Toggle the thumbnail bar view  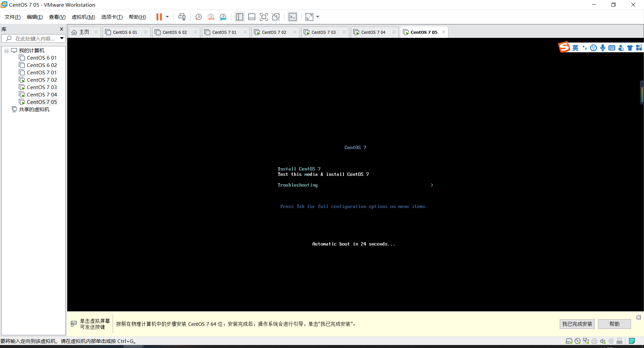252,17
